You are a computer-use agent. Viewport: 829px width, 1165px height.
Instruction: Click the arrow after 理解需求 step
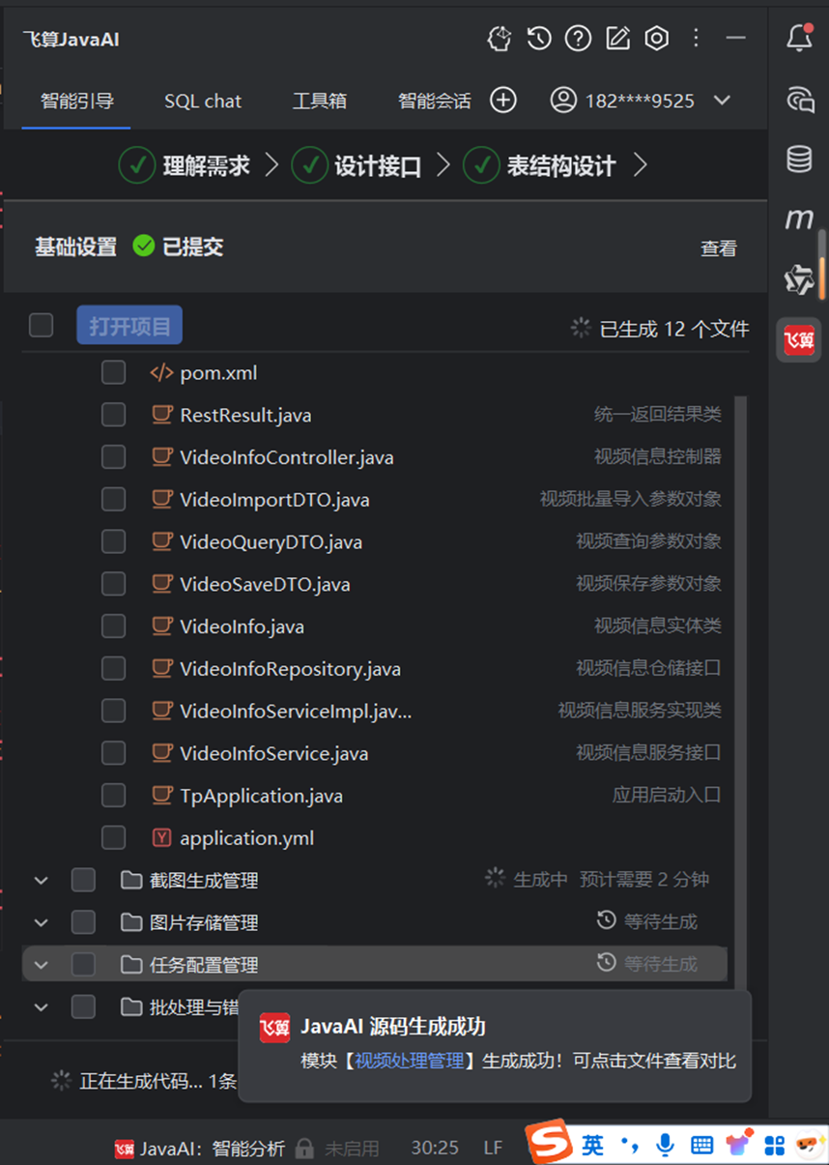click(x=272, y=165)
